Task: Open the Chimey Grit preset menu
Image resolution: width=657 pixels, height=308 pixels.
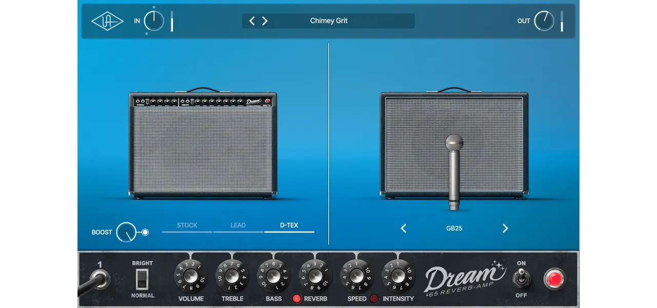Action: 329,21
